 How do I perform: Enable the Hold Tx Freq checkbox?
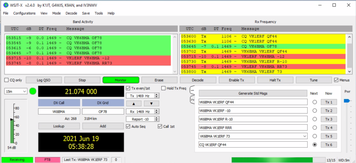tap(164, 88)
